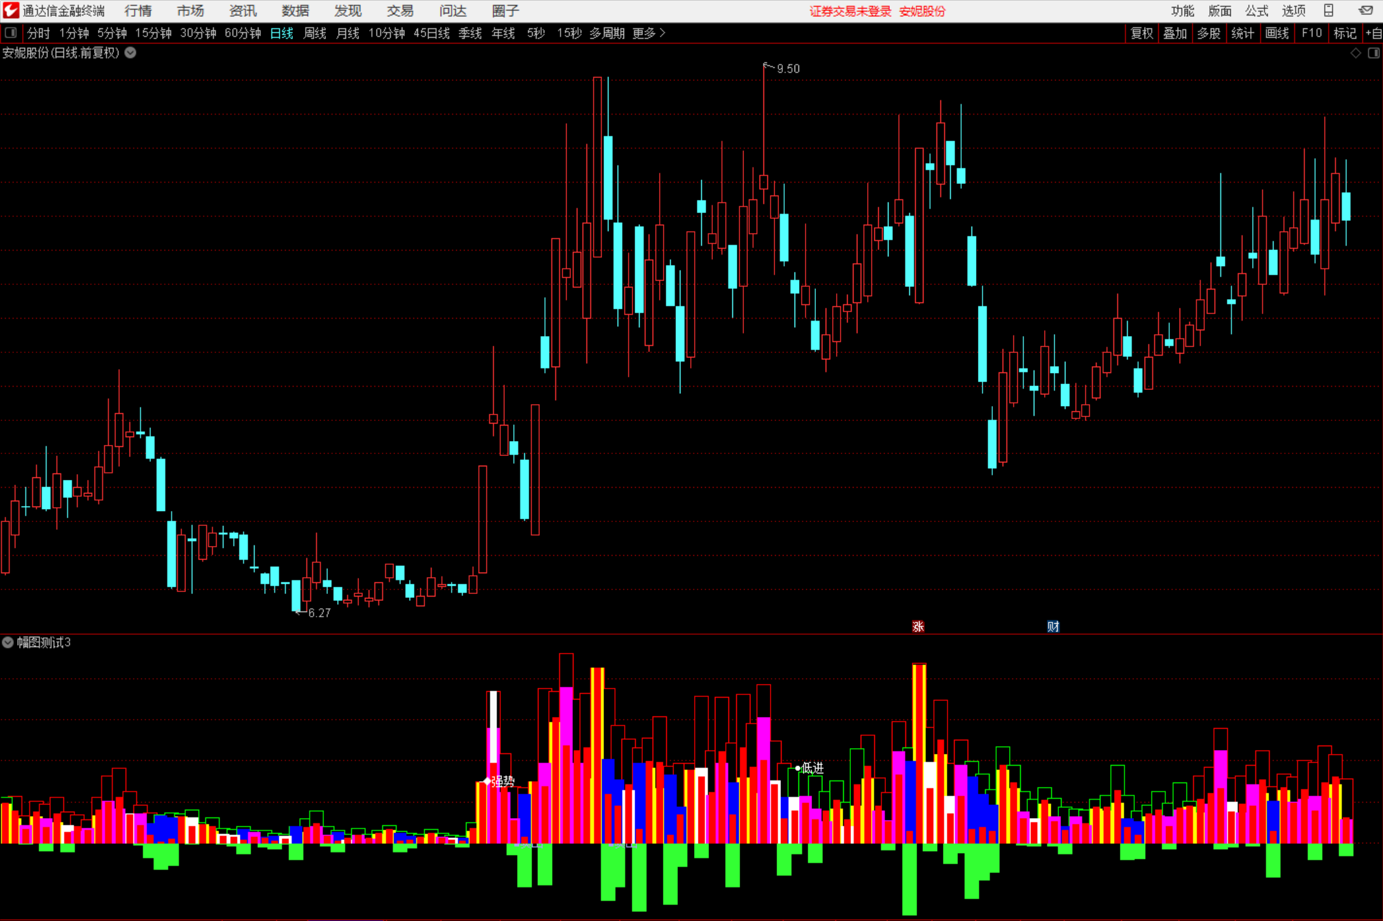
Task: Open the 公式 menu
Action: [x=1256, y=10]
